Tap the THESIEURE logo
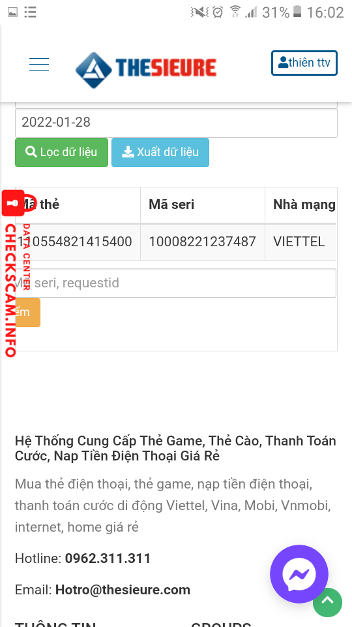This screenshot has height=627, width=352. click(x=146, y=70)
